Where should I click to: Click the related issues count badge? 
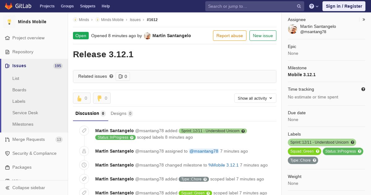click(123, 76)
